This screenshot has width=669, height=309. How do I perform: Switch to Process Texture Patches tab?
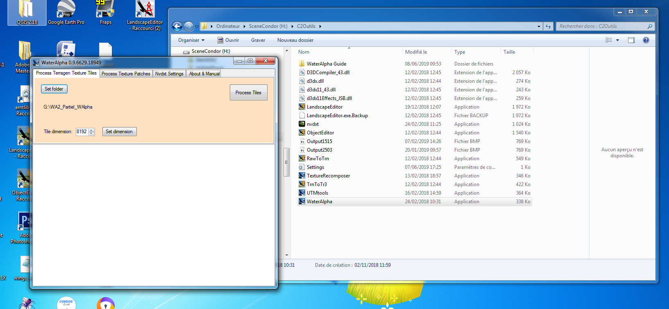(126, 74)
